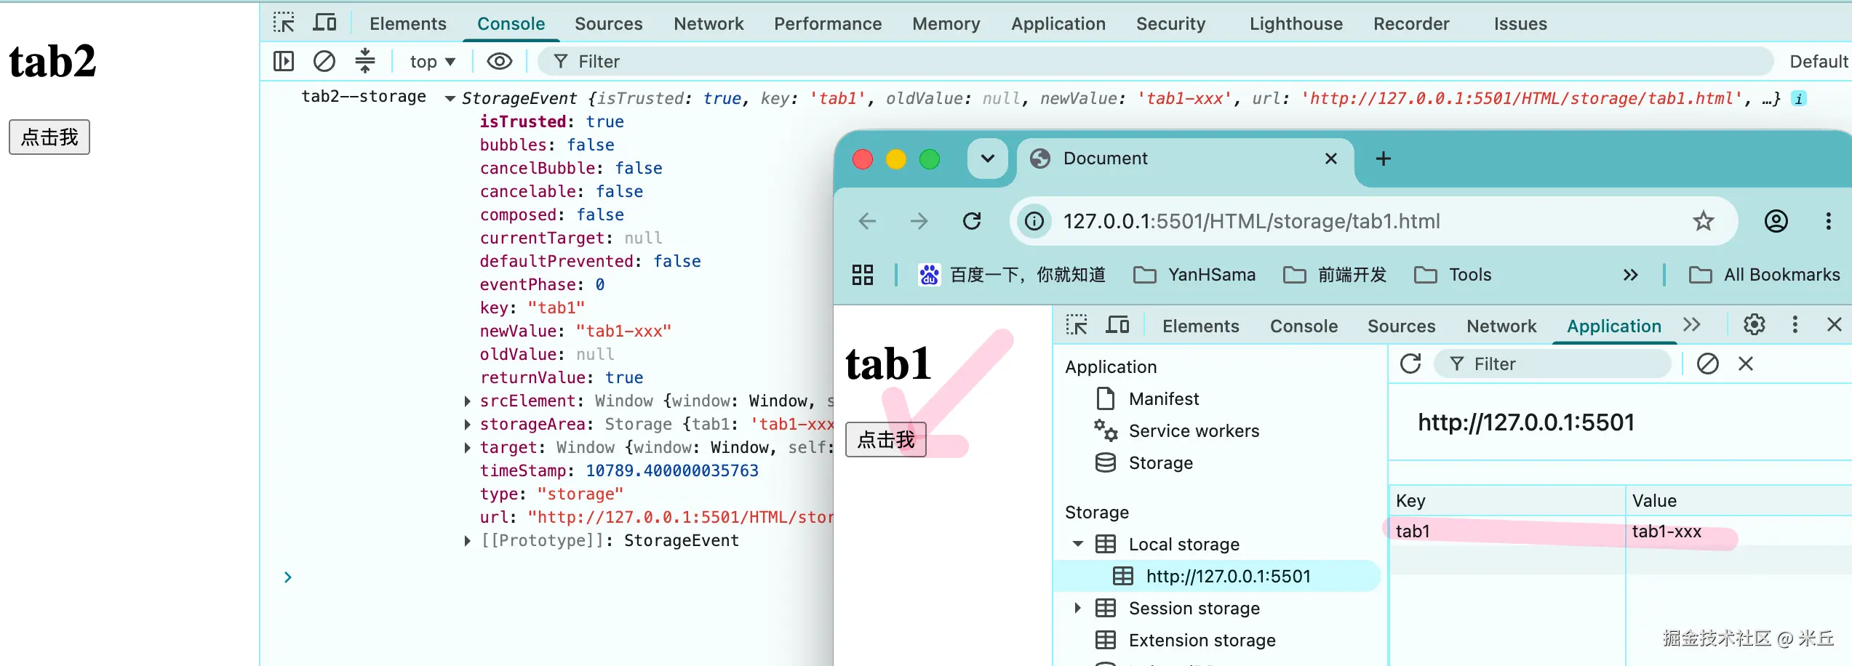Activate inspect picker in front DevTools
Viewport: 1852px width, 666px height.
point(1077,325)
